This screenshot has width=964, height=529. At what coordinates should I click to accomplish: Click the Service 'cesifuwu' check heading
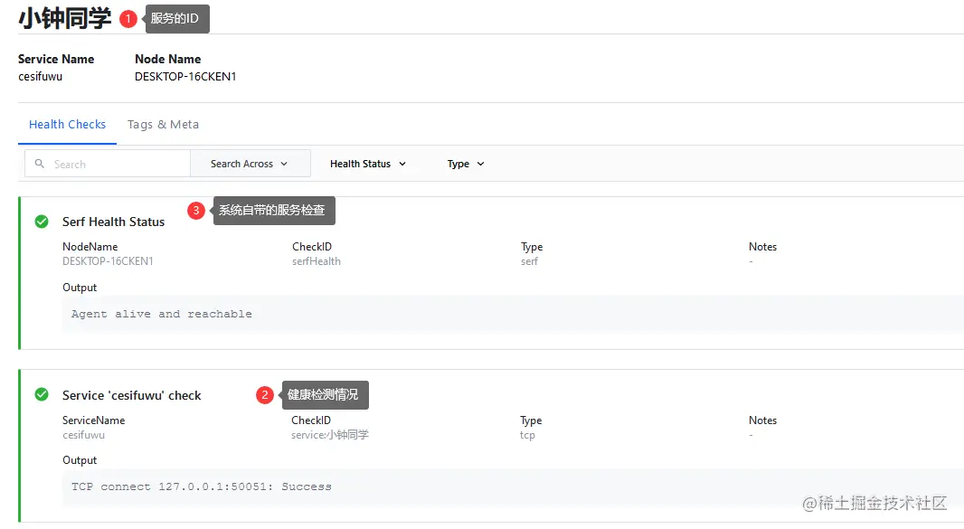tap(131, 395)
